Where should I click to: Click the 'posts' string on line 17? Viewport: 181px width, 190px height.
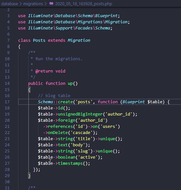click(84, 102)
